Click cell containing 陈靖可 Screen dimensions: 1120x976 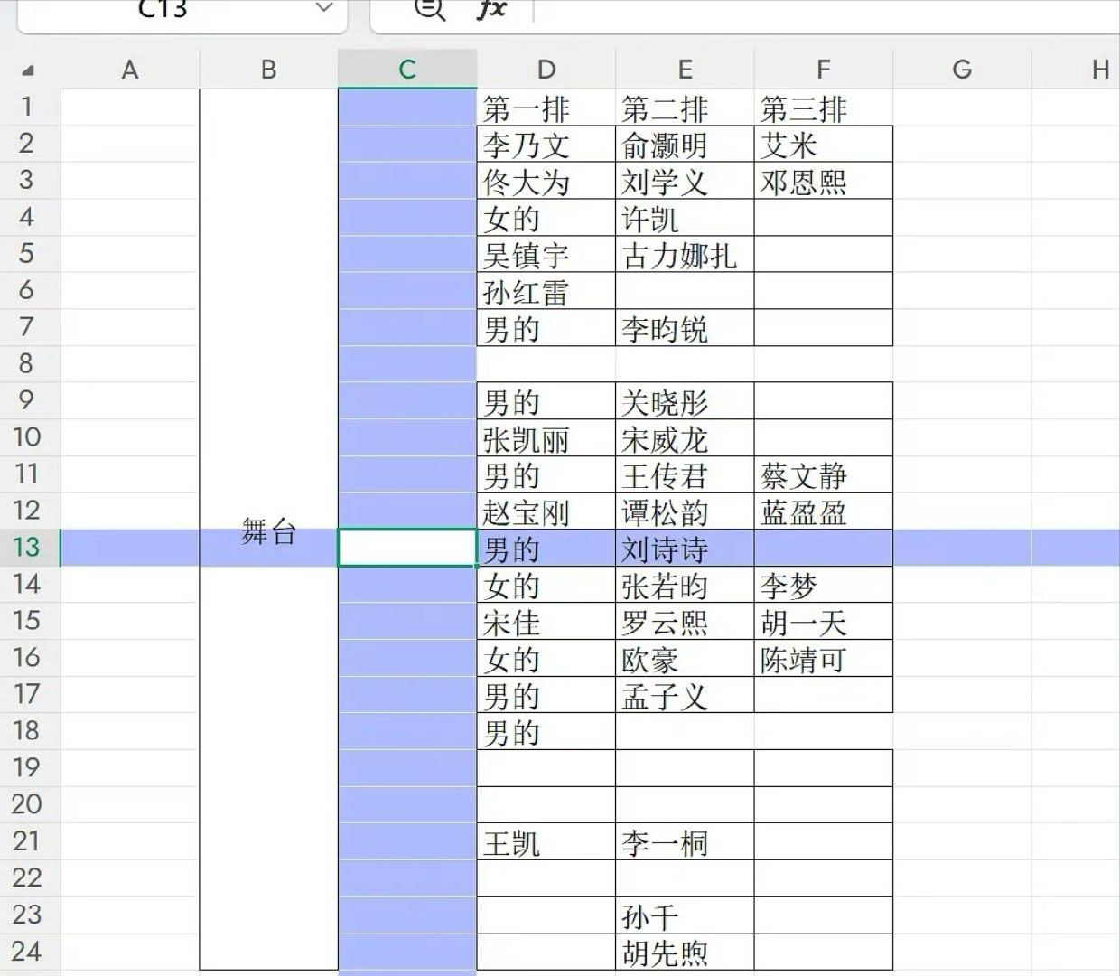[x=823, y=659]
